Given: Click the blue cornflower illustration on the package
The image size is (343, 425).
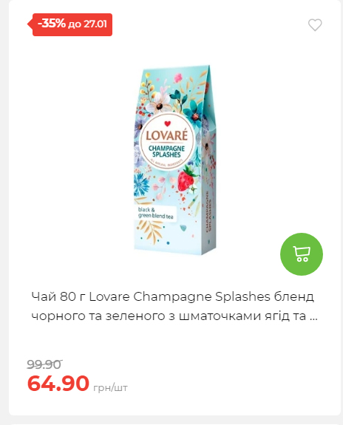Looking at the screenshot, I should tap(141, 185).
